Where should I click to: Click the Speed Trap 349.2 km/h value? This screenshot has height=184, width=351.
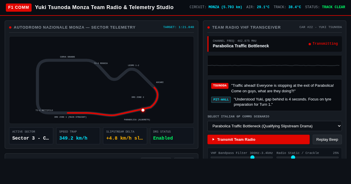click(x=73, y=138)
